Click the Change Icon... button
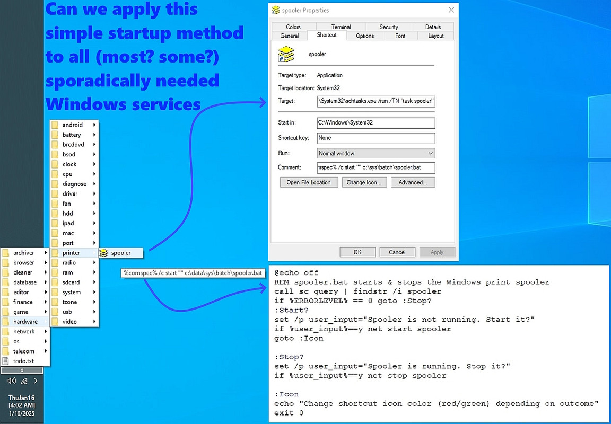611x424 pixels. (364, 183)
